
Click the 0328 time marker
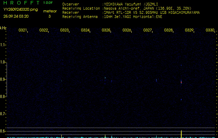(168, 30)
